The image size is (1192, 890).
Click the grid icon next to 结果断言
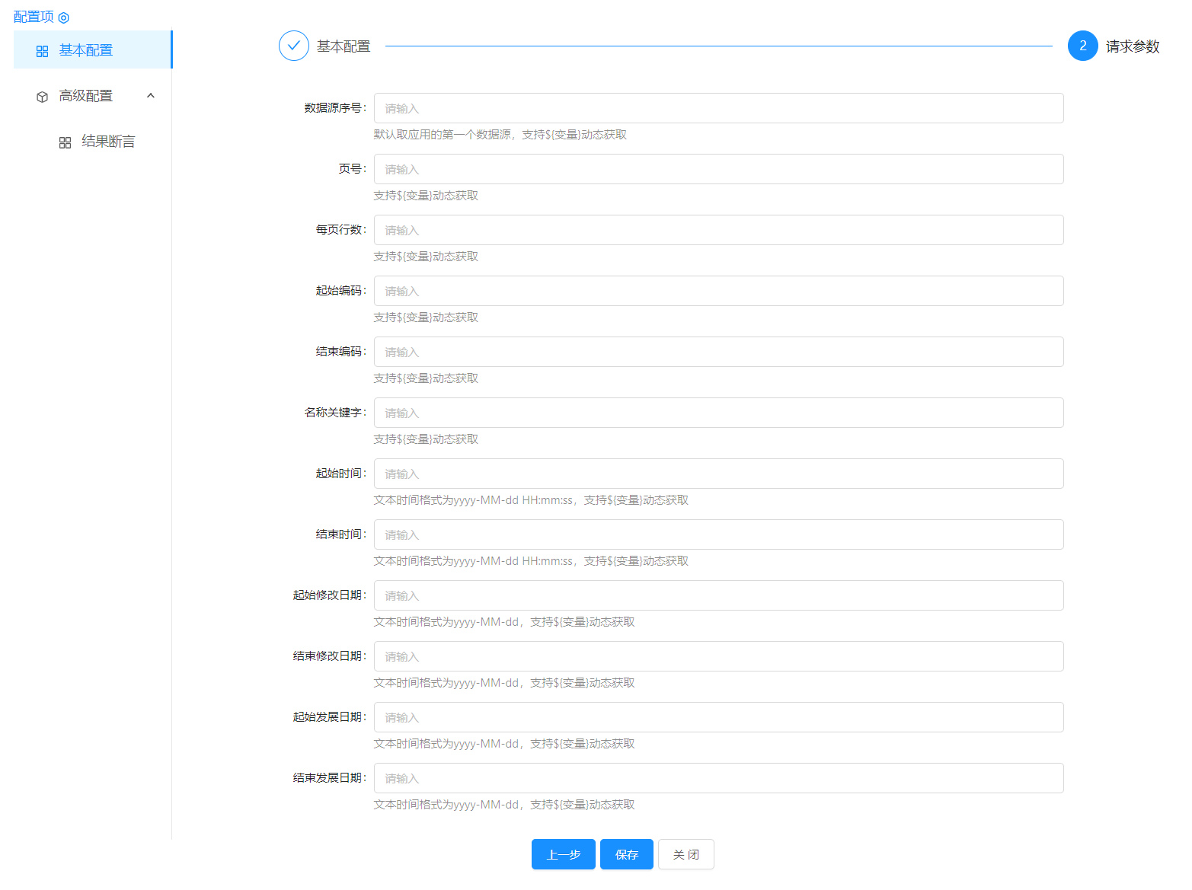coord(66,142)
